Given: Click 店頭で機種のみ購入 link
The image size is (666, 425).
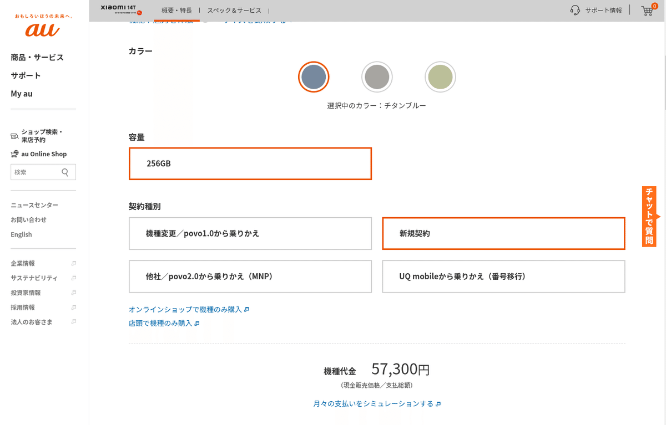Looking at the screenshot, I should 164,323.
